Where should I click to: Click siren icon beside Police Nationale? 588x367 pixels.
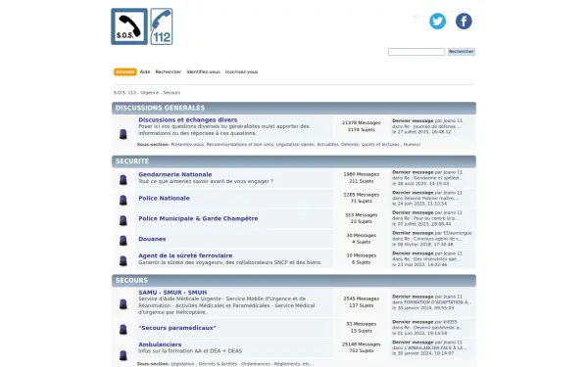point(123,200)
